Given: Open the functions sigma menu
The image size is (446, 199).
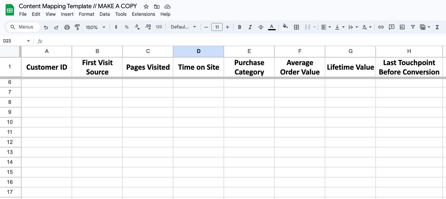Looking at the screenshot, I should pos(437,27).
